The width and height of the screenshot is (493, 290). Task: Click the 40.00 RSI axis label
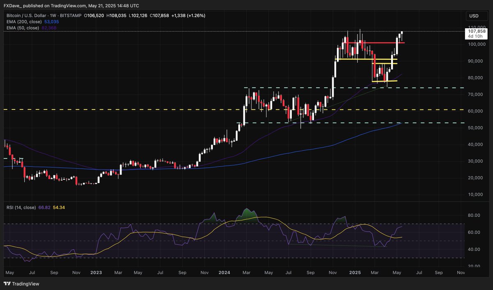pyautogui.click(x=475, y=249)
